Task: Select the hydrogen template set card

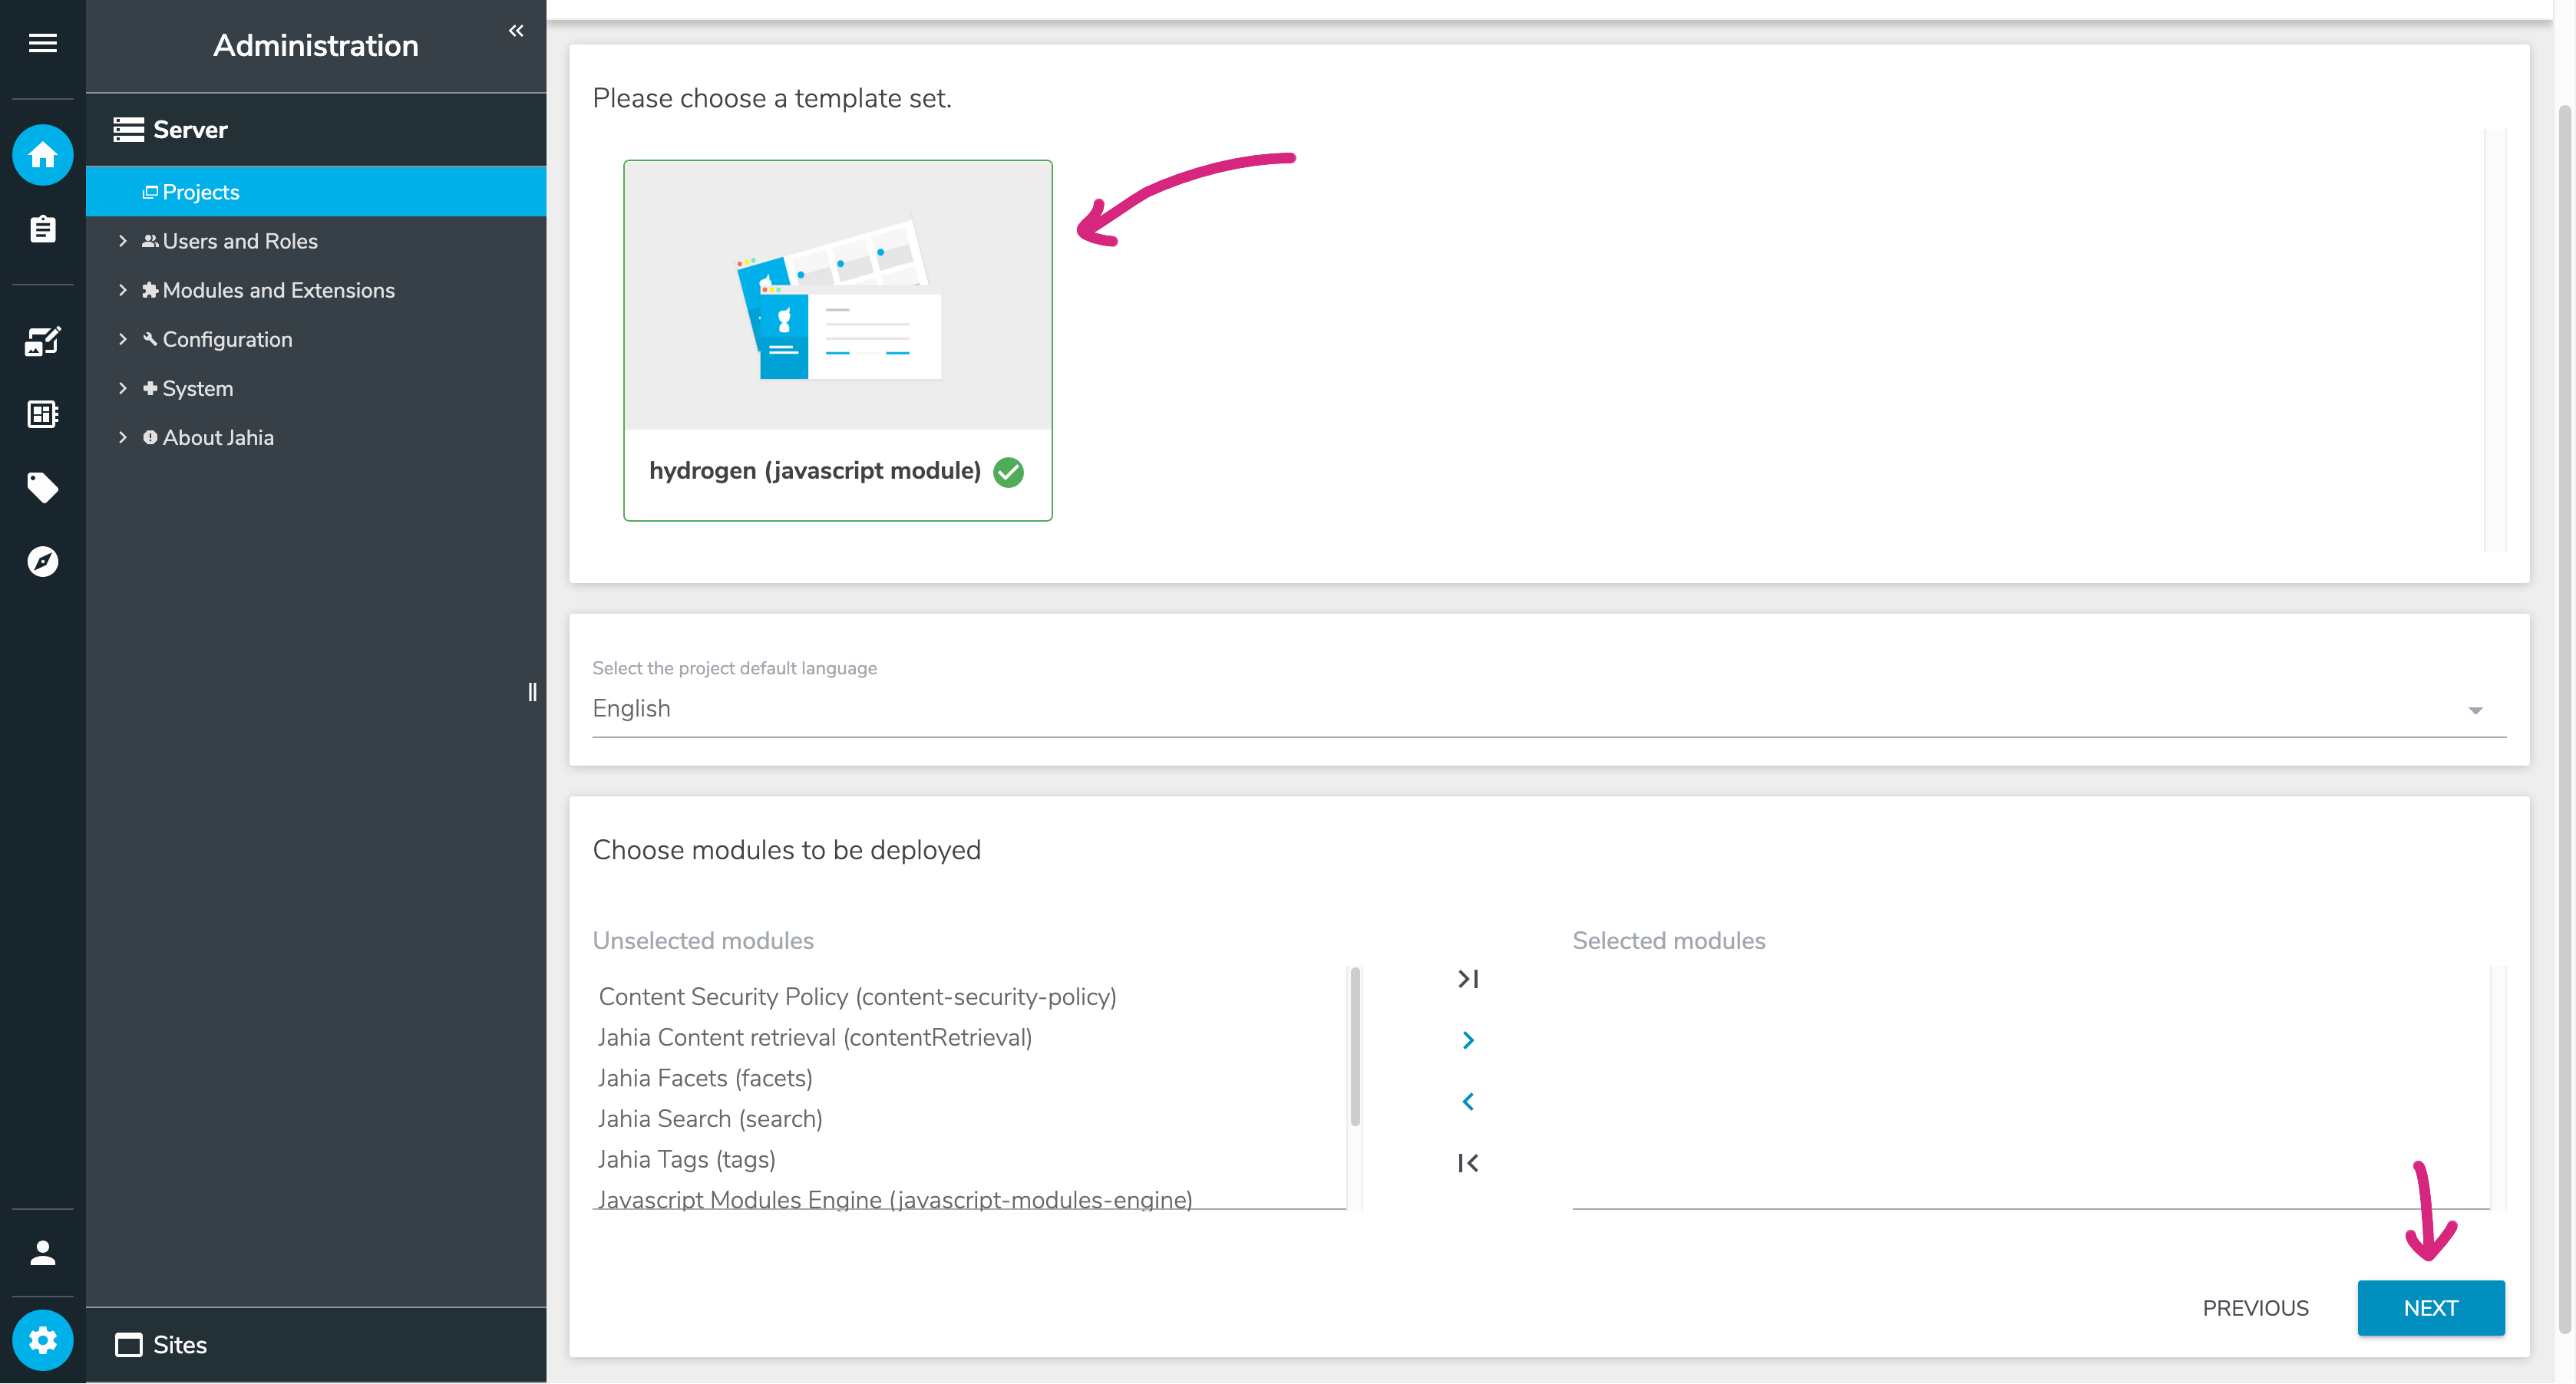Action: tap(837, 340)
